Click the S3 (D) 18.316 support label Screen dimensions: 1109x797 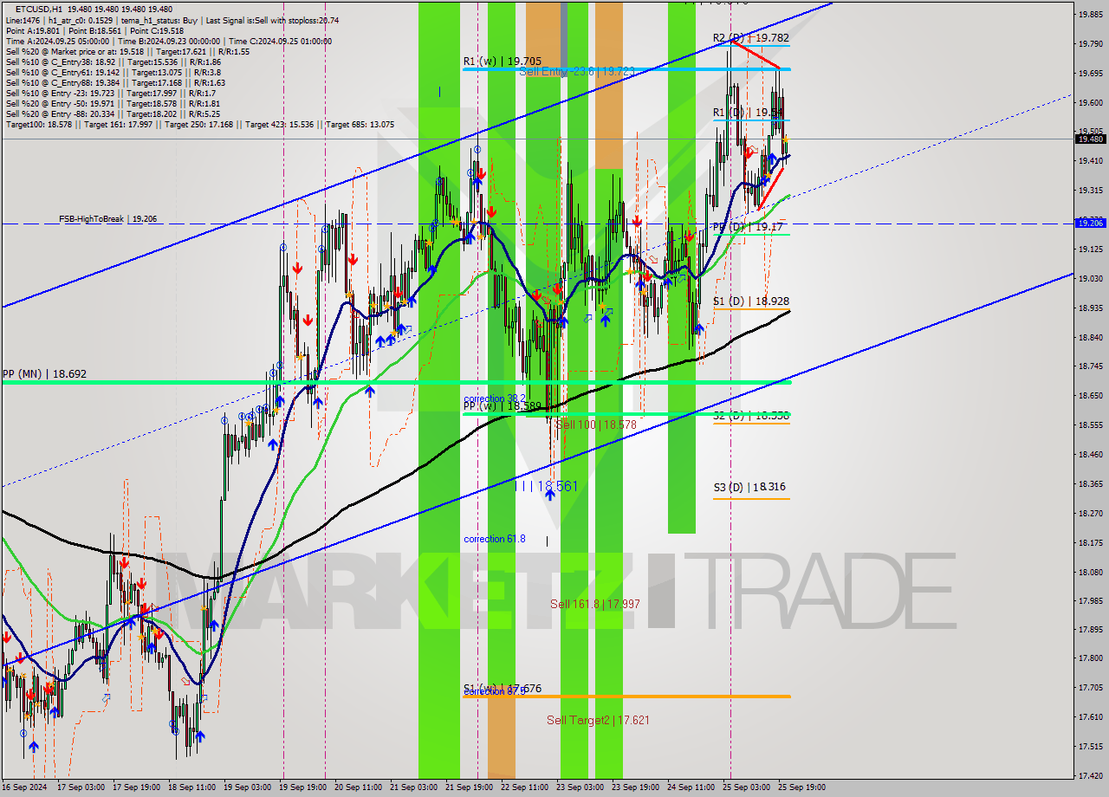[x=749, y=488]
